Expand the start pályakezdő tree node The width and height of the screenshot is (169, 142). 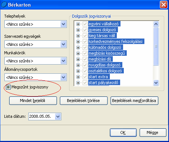(78, 83)
